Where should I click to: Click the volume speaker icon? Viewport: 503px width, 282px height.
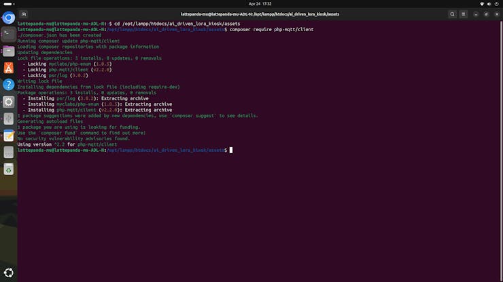click(x=489, y=4)
